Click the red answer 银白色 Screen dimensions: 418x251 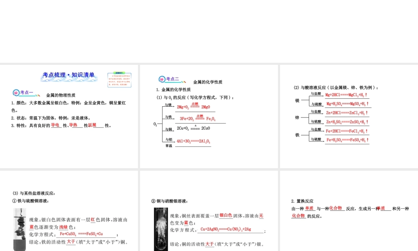226,215
